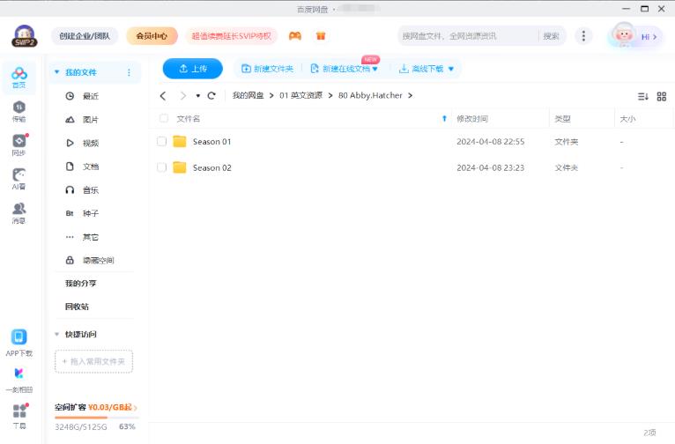Navigate to 01 英文资源 breadcrumb
Image resolution: width=675 pixels, height=444 pixels.
(x=300, y=95)
